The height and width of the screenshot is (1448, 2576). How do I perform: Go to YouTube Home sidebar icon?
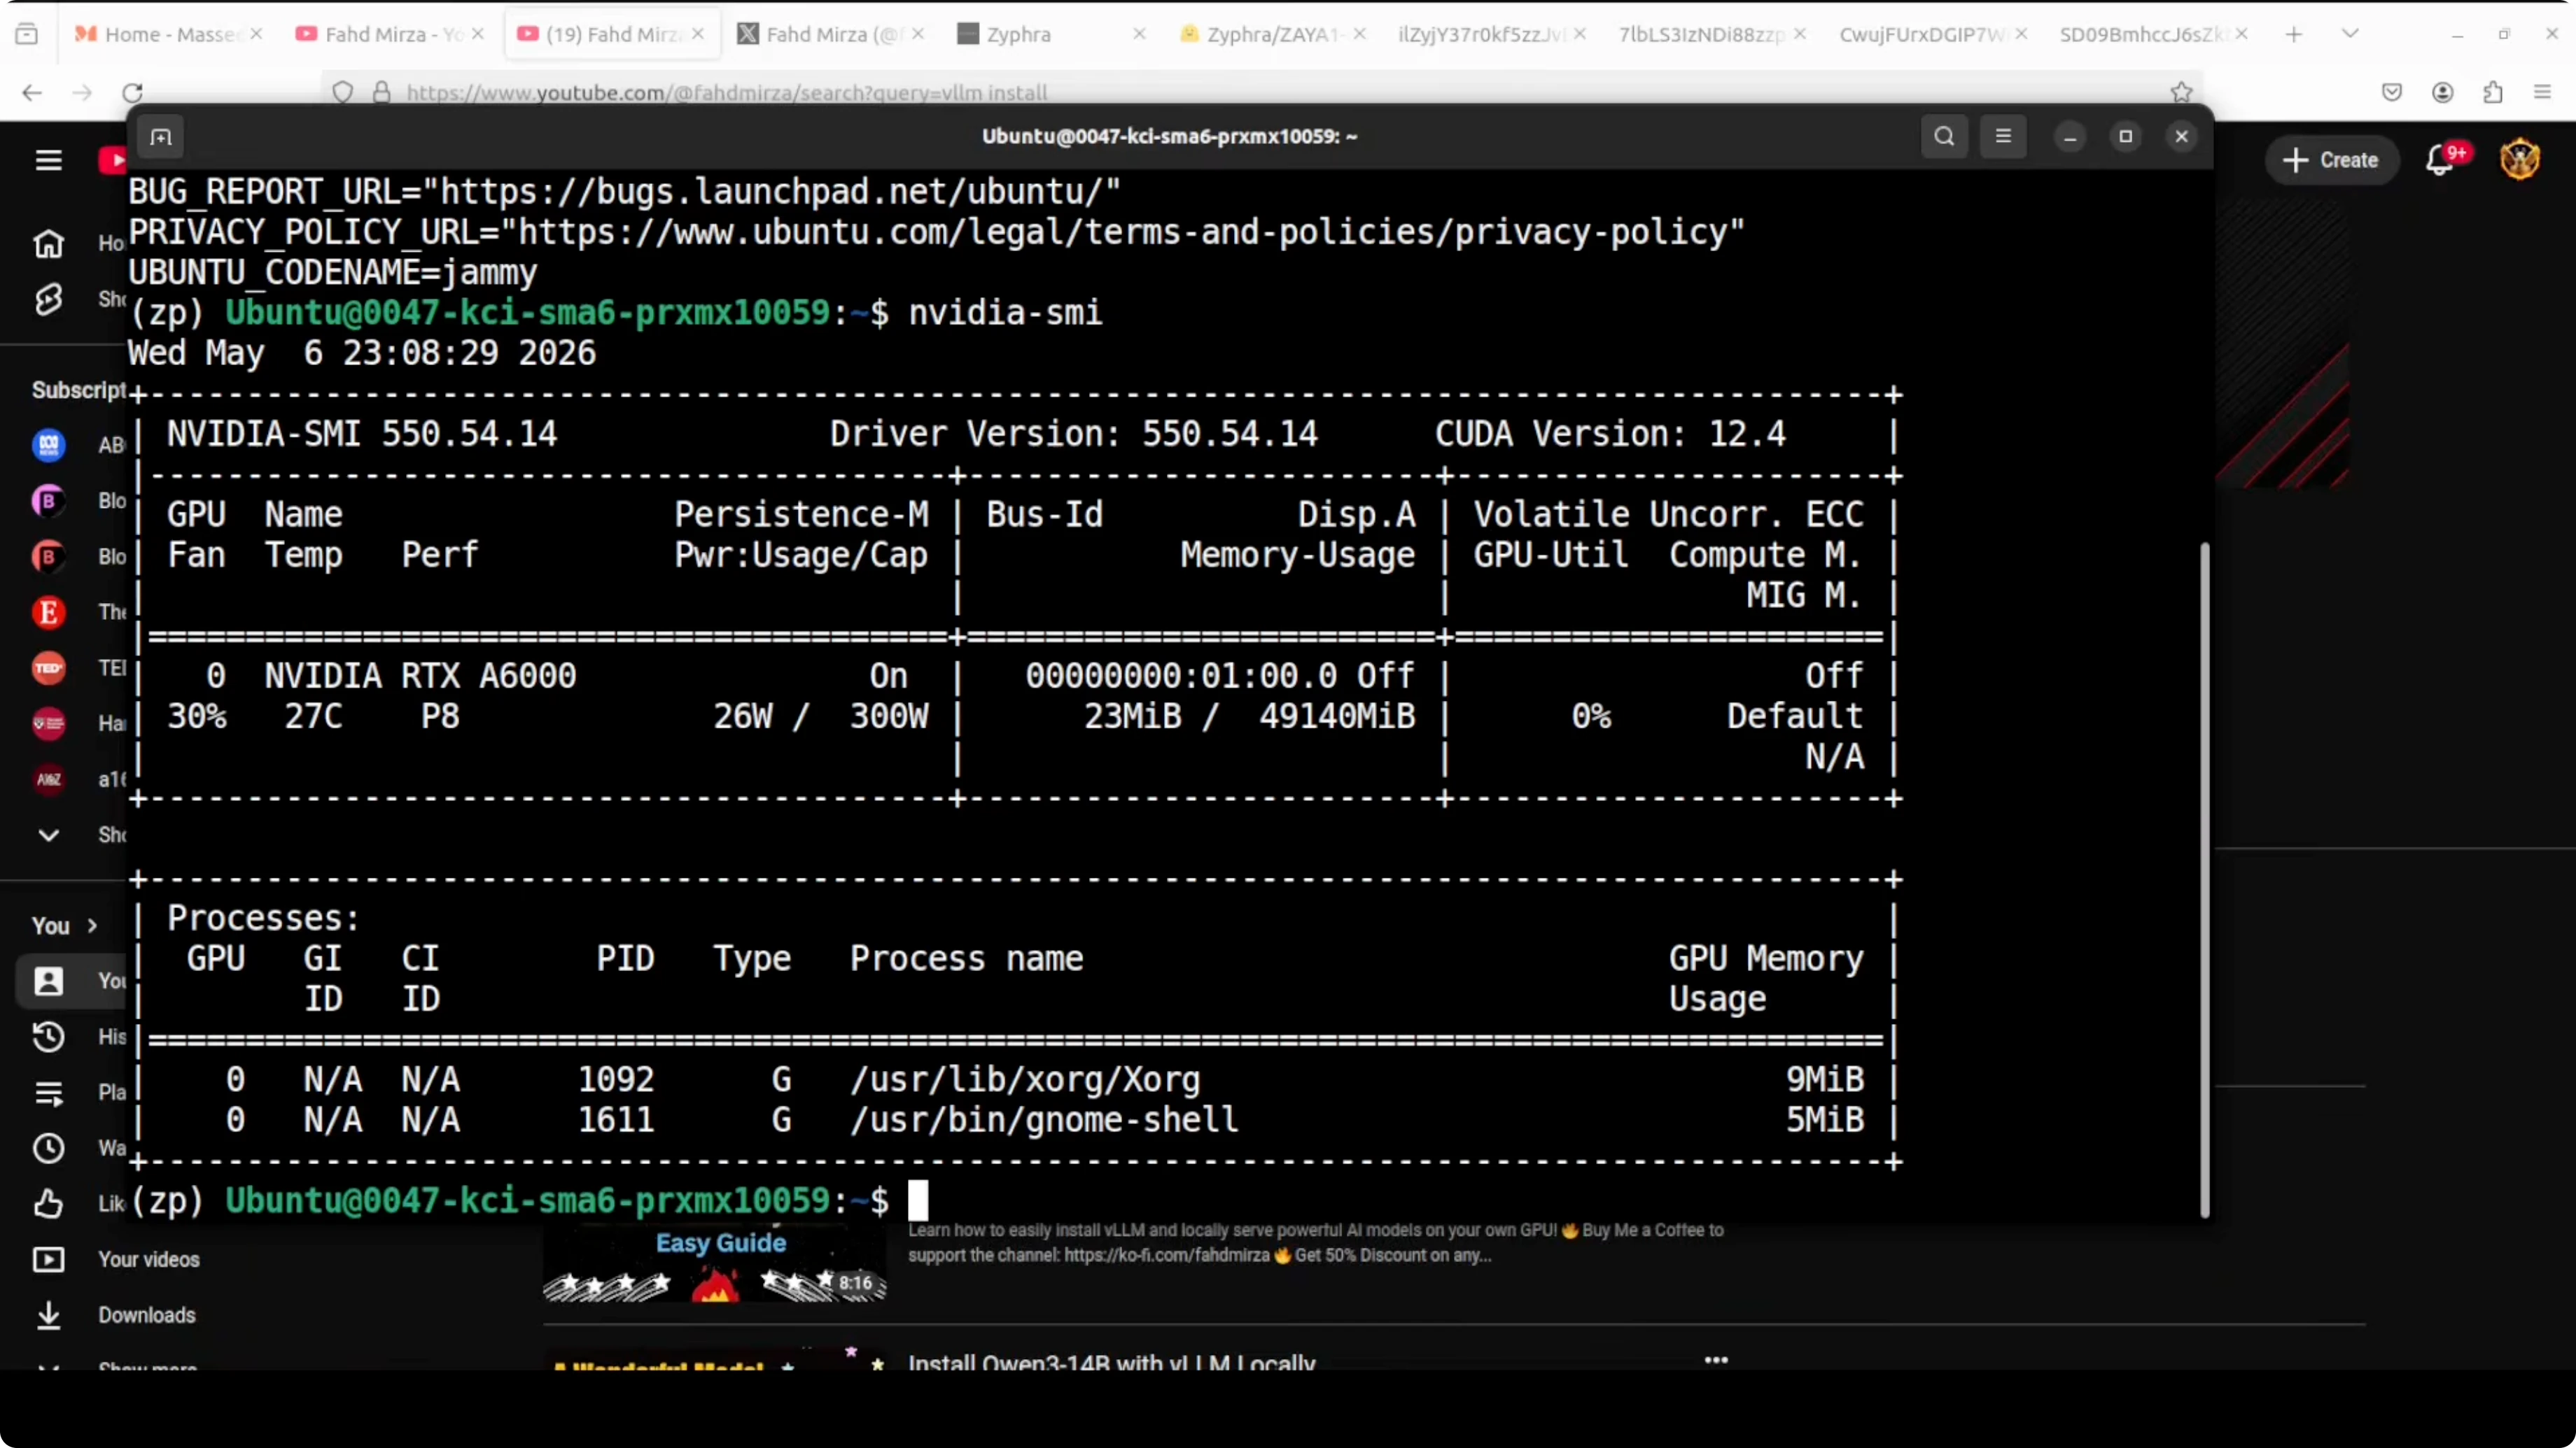48,243
